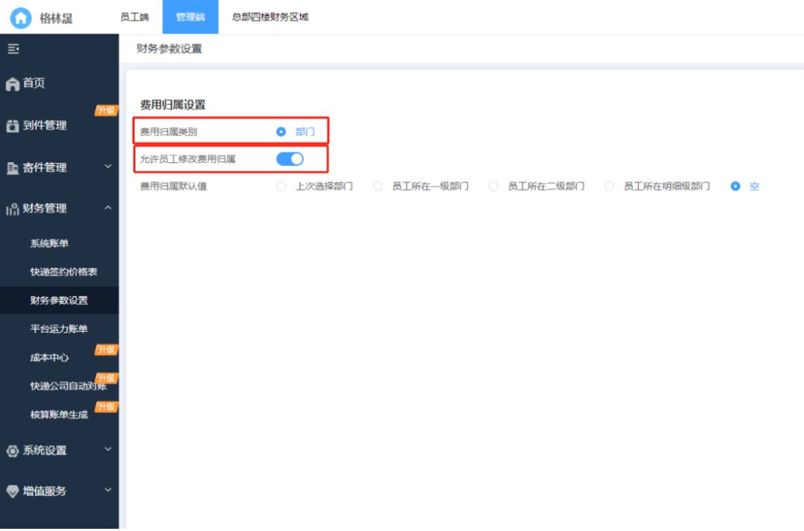Viewport: 804px width, 531px height.
Task: Toggle the 允许员工修改费用归属 switch
Action: tap(290, 158)
